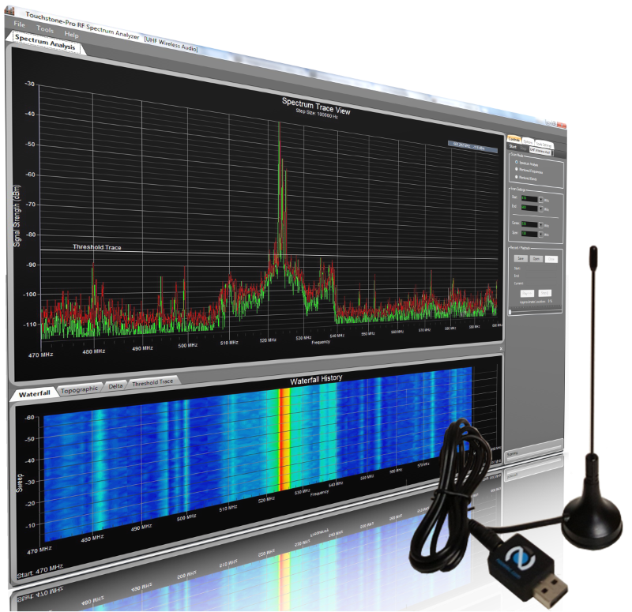The height and width of the screenshot is (612, 632).
Task: Select the Spectrum Analysis tab
Action: (x=45, y=45)
